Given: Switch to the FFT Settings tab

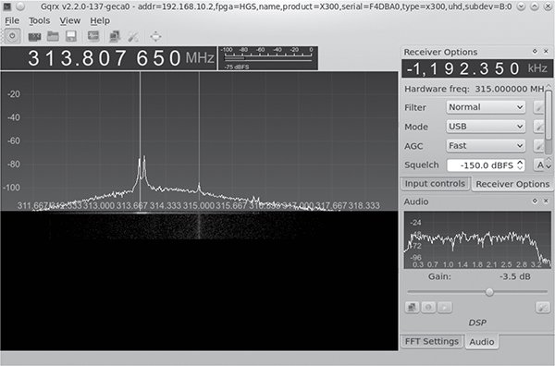Looking at the screenshot, I should pyautogui.click(x=431, y=341).
